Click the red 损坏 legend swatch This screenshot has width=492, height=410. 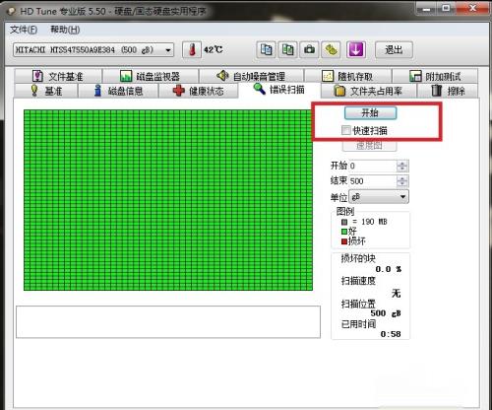click(x=344, y=241)
